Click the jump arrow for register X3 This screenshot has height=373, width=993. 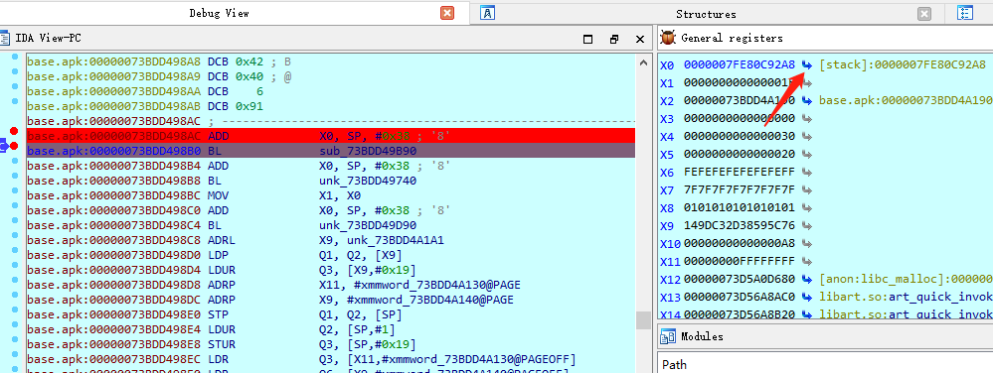click(807, 118)
